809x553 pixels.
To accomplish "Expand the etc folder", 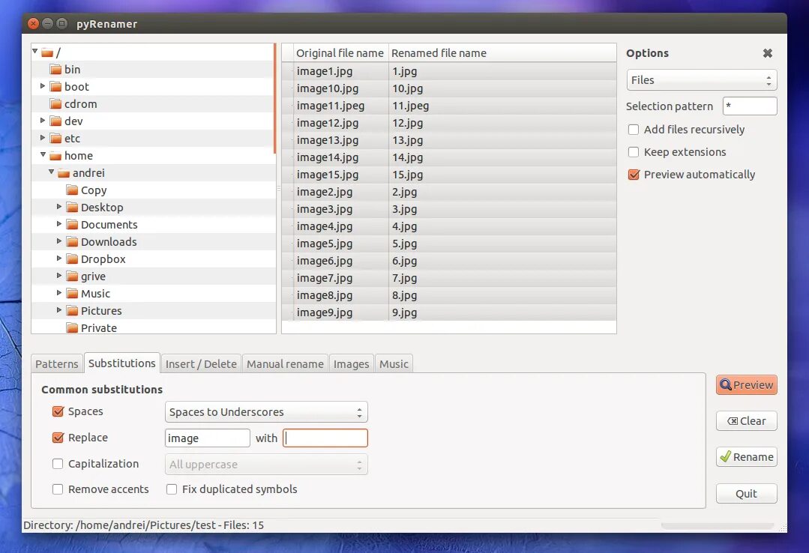I will pos(43,137).
